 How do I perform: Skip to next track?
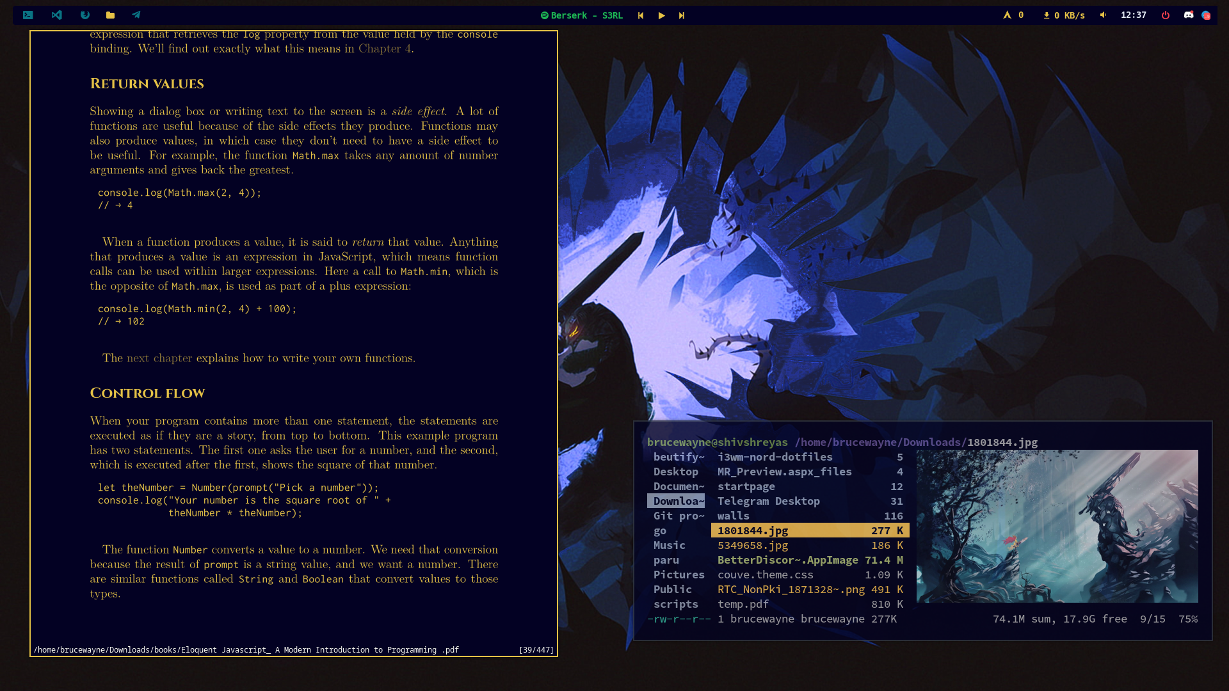[682, 15]
